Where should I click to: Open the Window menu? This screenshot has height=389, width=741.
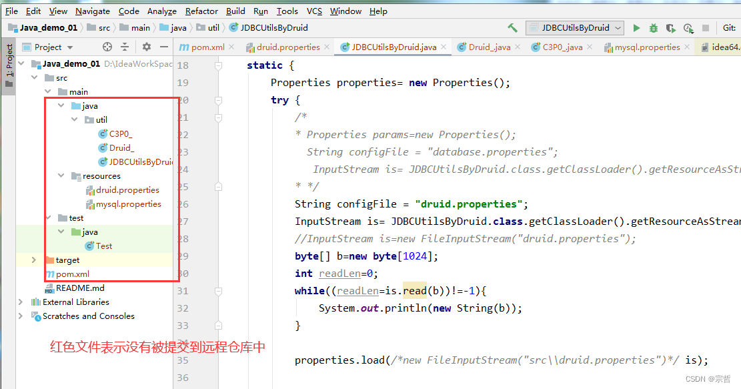click(345, 11)
